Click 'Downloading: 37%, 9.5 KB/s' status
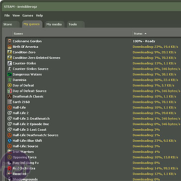The width and height of the screenshot is (181, 181). [154, 141]
